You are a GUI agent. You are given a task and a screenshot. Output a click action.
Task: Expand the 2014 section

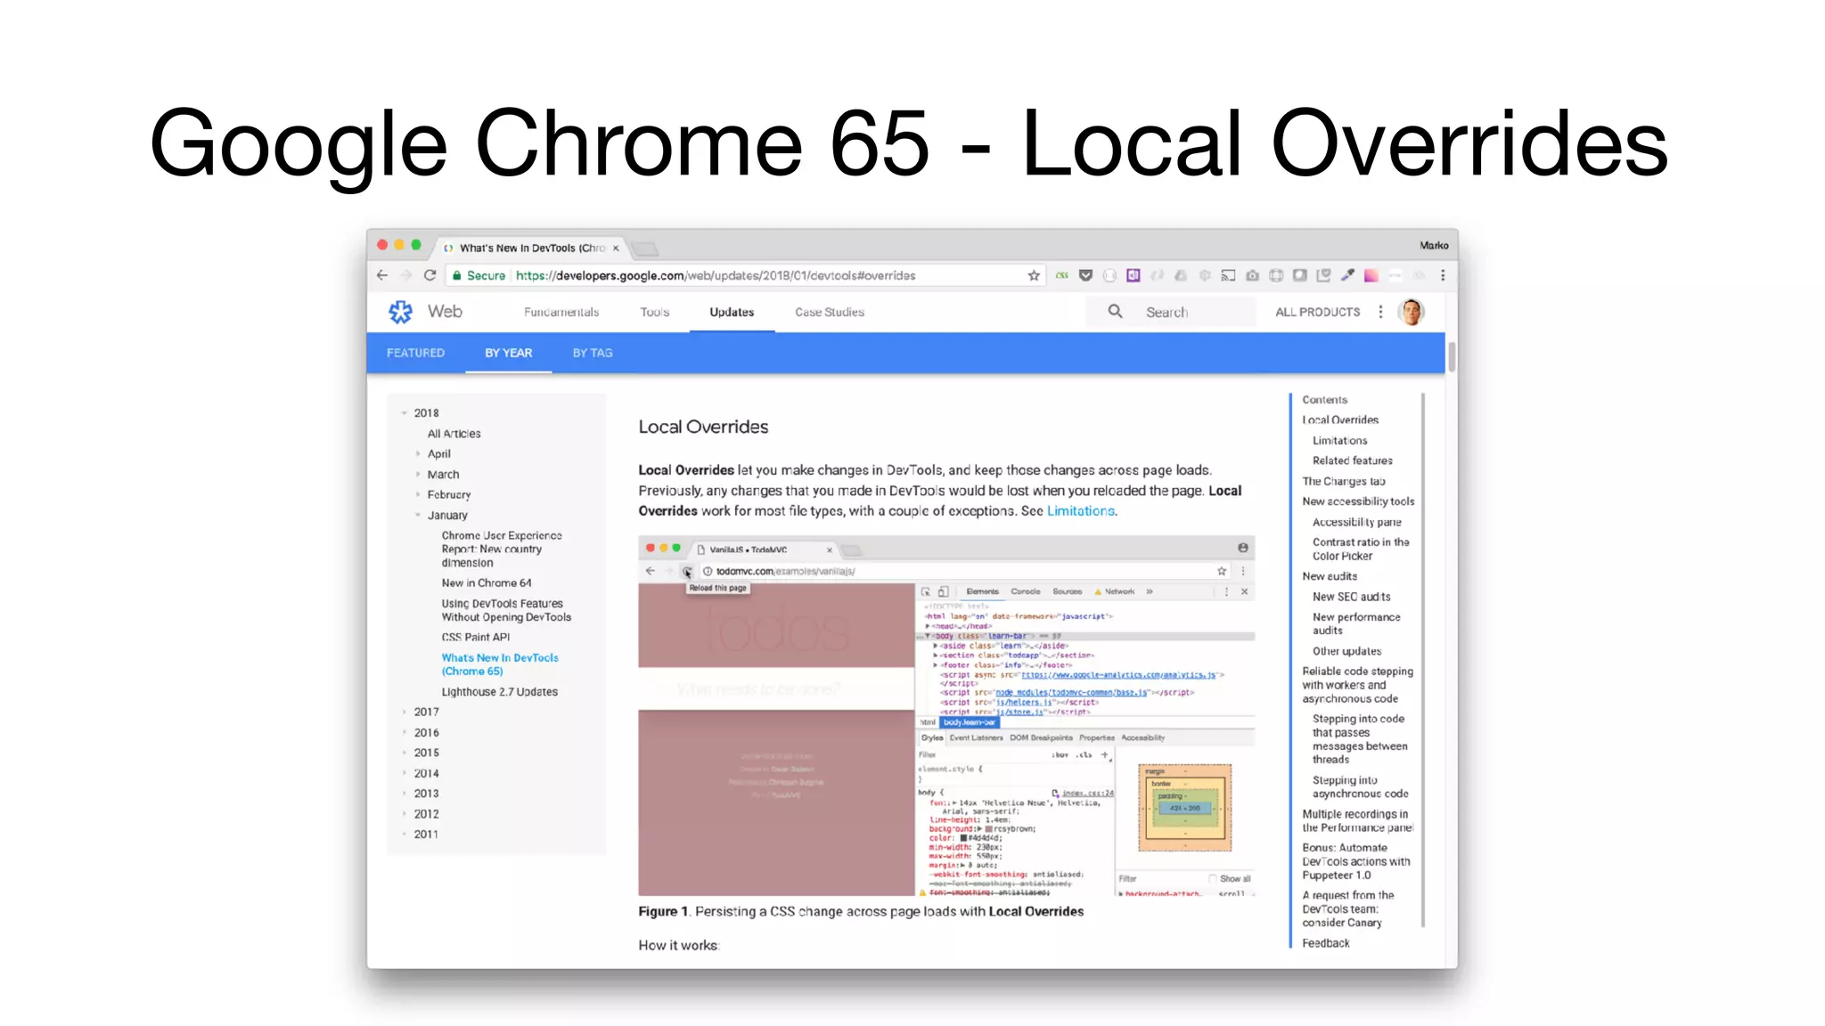tap(405, 773)
